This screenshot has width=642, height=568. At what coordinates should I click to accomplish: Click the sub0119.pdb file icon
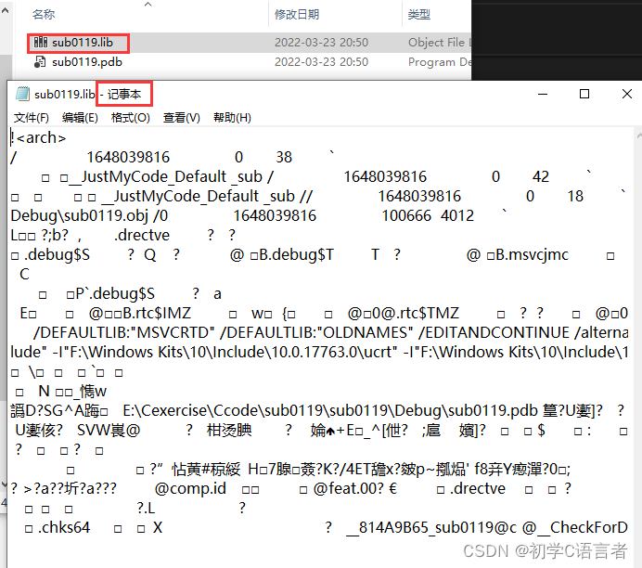click(40, 62)
